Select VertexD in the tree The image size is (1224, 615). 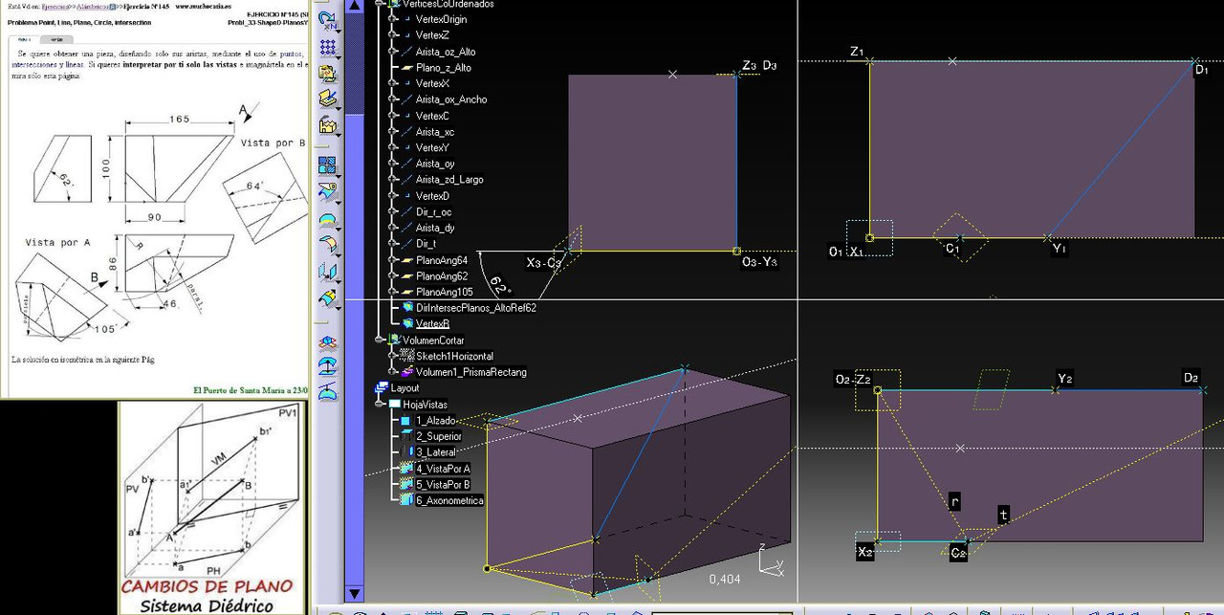[432, 196]
